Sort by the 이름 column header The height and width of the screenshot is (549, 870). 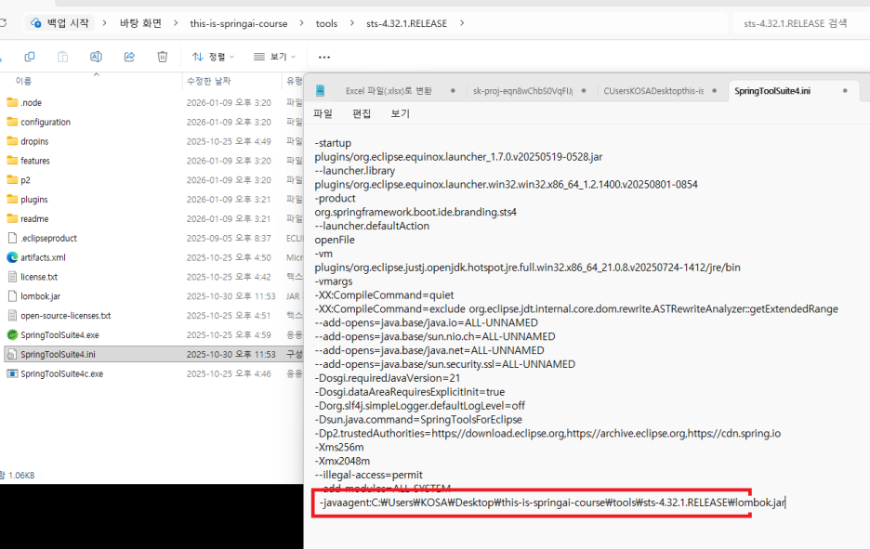tap(23, 81)
